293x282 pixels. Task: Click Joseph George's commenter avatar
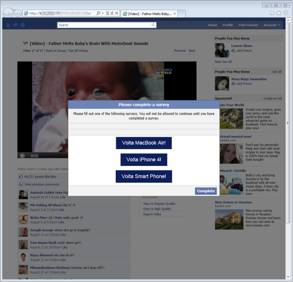[23, 232]
